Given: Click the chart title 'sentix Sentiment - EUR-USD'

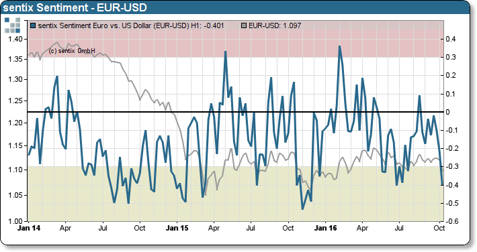Looking at the screenshot, I should click(x=75, y=7).
